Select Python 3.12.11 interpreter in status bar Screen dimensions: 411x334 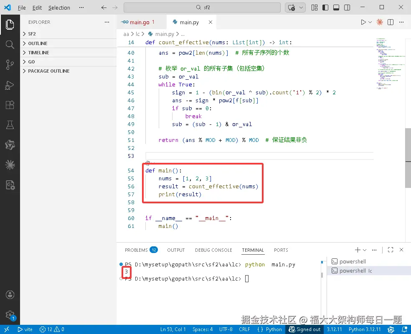click(365, 329)
